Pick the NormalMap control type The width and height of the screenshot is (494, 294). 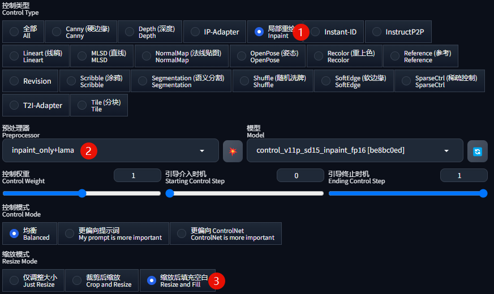click(x=182, y=57)
